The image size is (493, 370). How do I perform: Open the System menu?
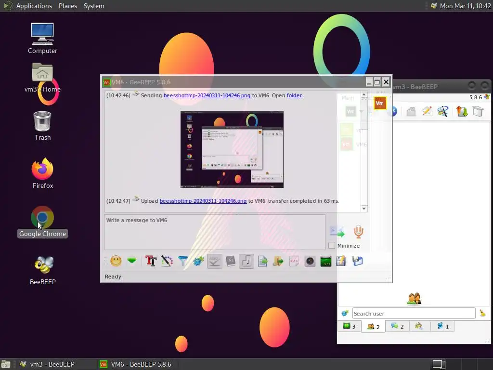94,6
